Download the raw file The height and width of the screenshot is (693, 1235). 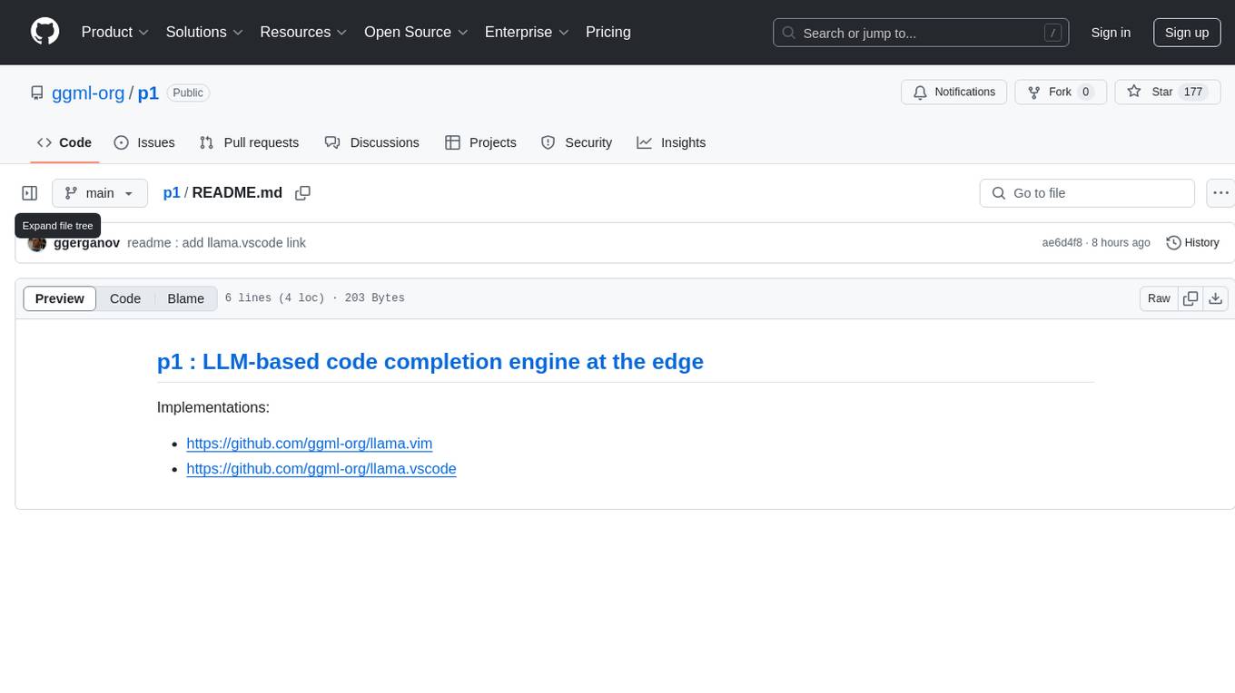[x=1216, y=298]
